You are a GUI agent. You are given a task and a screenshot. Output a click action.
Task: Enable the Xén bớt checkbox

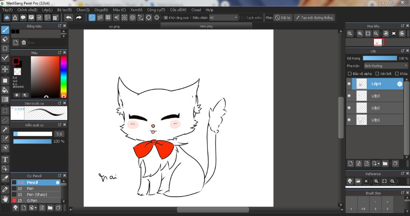click(x=377, y=74)
